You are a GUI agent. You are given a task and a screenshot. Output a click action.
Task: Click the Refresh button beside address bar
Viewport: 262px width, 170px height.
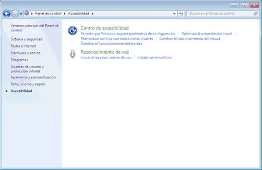(181, 14)
